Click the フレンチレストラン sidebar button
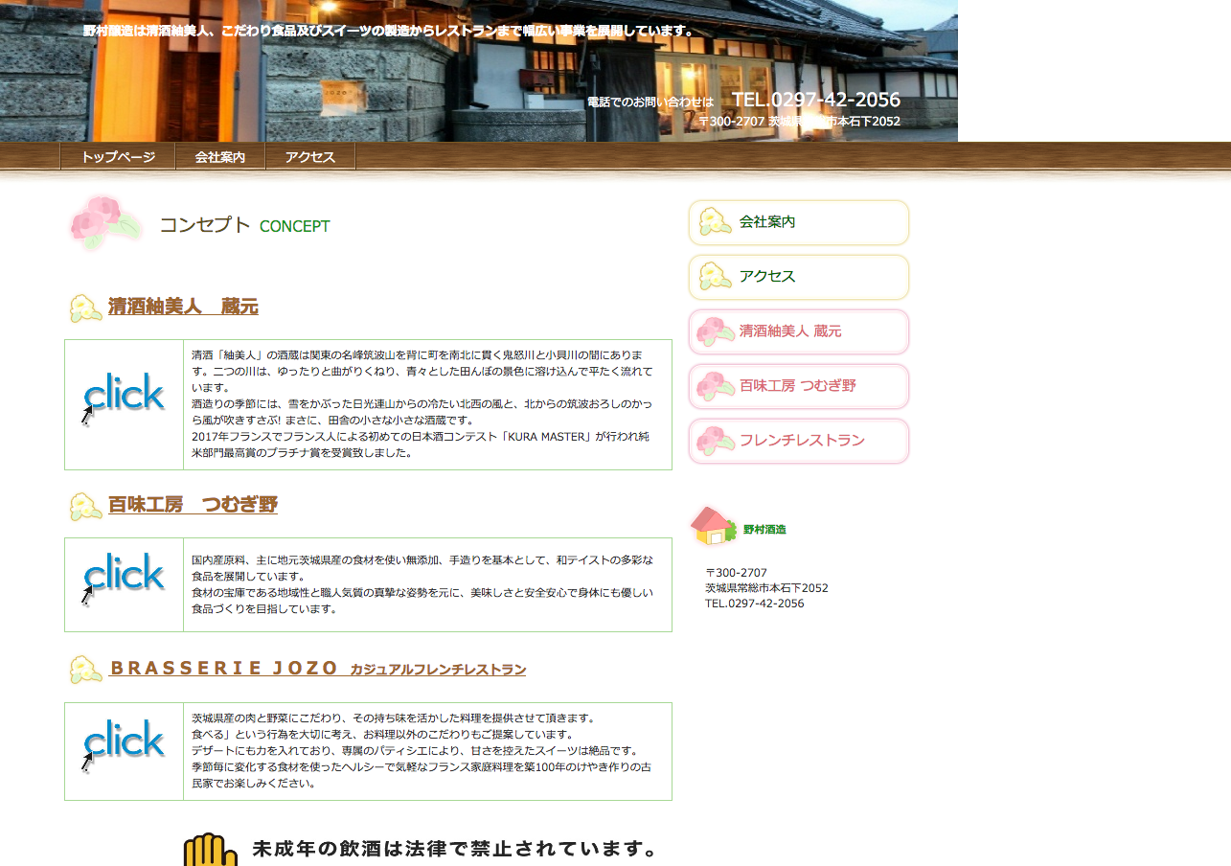Viewport: 1231px width, 866px height. click(x=799, y=441)
